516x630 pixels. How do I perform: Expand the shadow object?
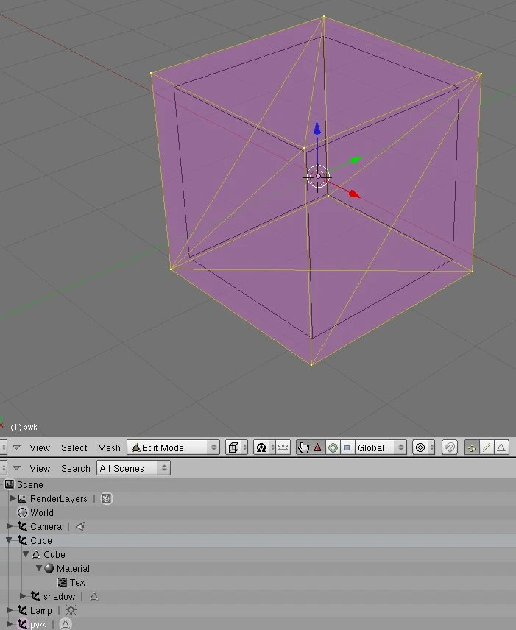click(x=23, y=596)
